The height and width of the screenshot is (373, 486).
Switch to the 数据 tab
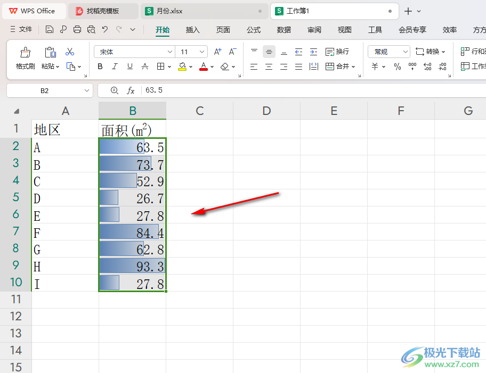283,30
